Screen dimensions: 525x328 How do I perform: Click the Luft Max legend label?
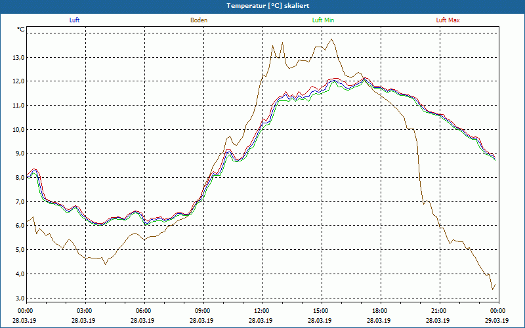coord(448,20)
